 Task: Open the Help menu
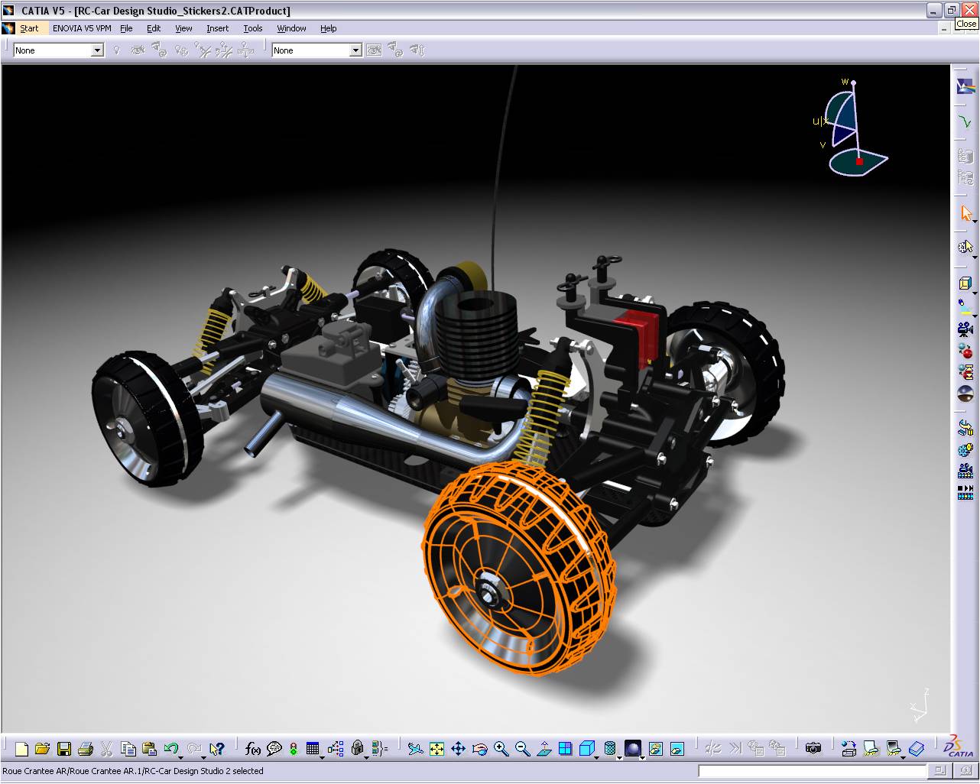328,28
